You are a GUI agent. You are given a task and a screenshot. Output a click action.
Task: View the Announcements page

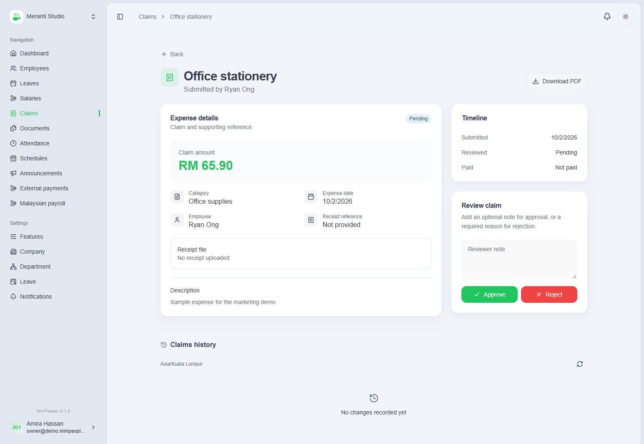(53, 173)
